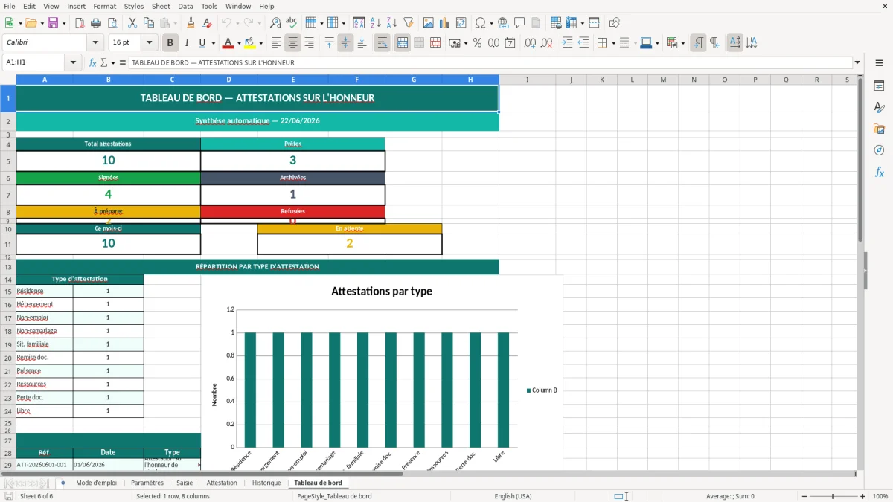Clone formatting with the paintbrush icon
The image size is (893, 502).
[191, 23]
